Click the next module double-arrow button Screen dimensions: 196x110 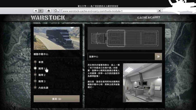(158, 57)
